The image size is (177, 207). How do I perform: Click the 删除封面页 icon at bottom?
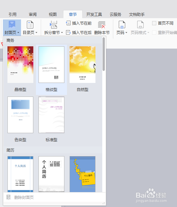[x=8, y=197]
